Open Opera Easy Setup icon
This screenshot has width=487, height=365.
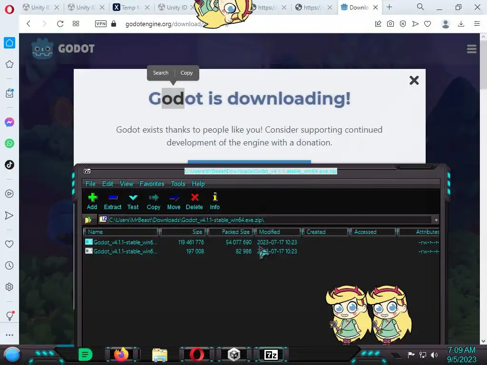[477, 24]
